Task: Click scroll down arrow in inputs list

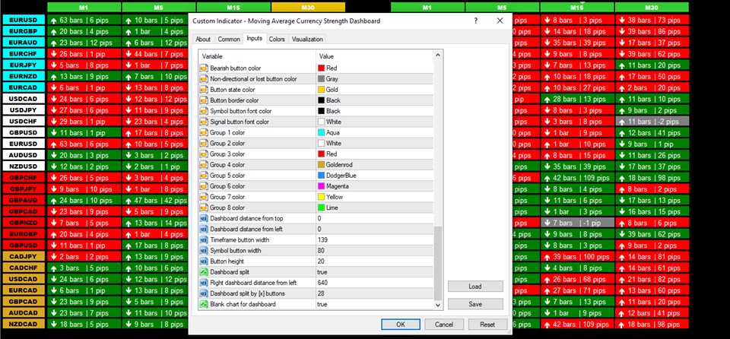Action: click(438, 305)
